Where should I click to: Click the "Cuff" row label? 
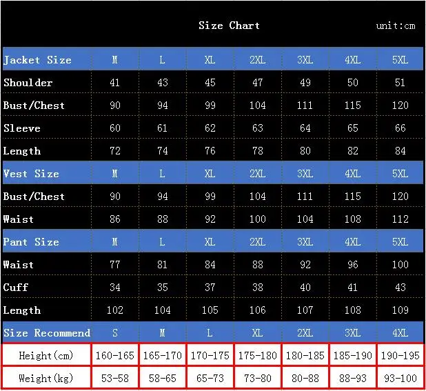pos(16,287)
